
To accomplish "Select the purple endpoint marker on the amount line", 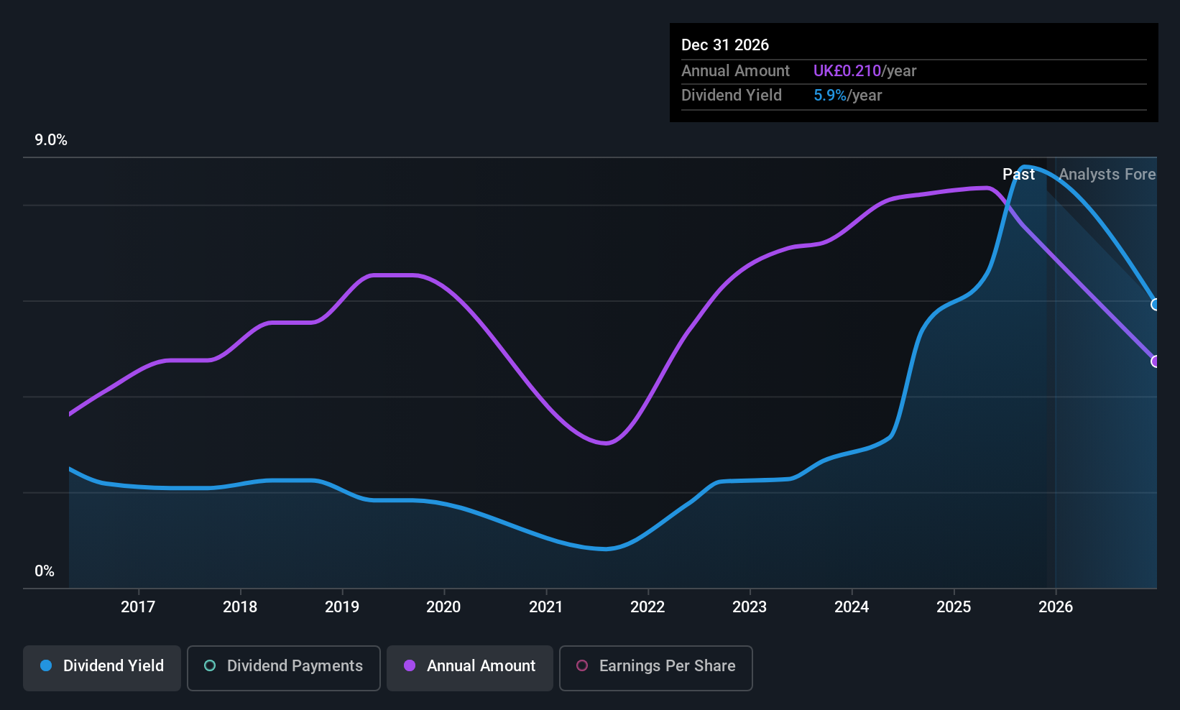I will pyautogui.click(x=1155, y=362).
